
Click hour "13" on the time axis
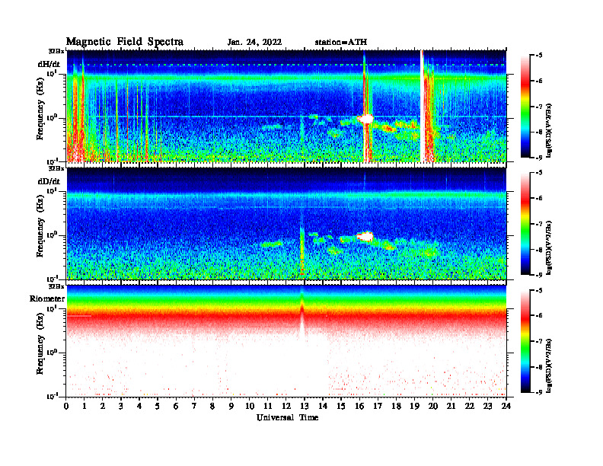tap(305, 406)
